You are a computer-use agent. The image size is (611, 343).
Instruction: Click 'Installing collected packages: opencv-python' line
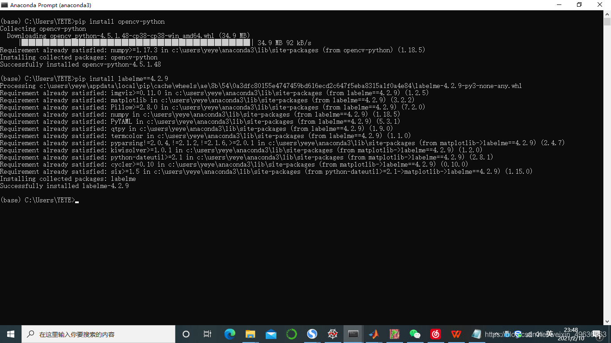(x=79, y=57)
